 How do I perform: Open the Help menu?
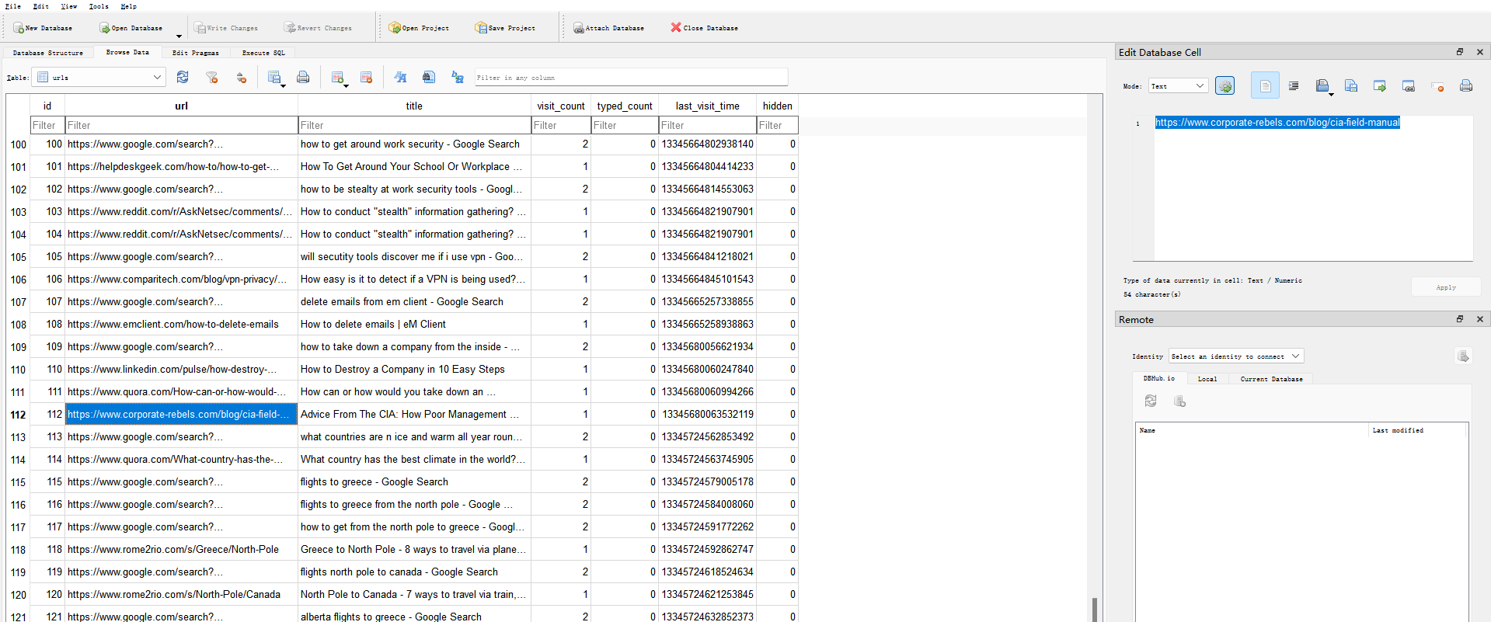point(128,6)
